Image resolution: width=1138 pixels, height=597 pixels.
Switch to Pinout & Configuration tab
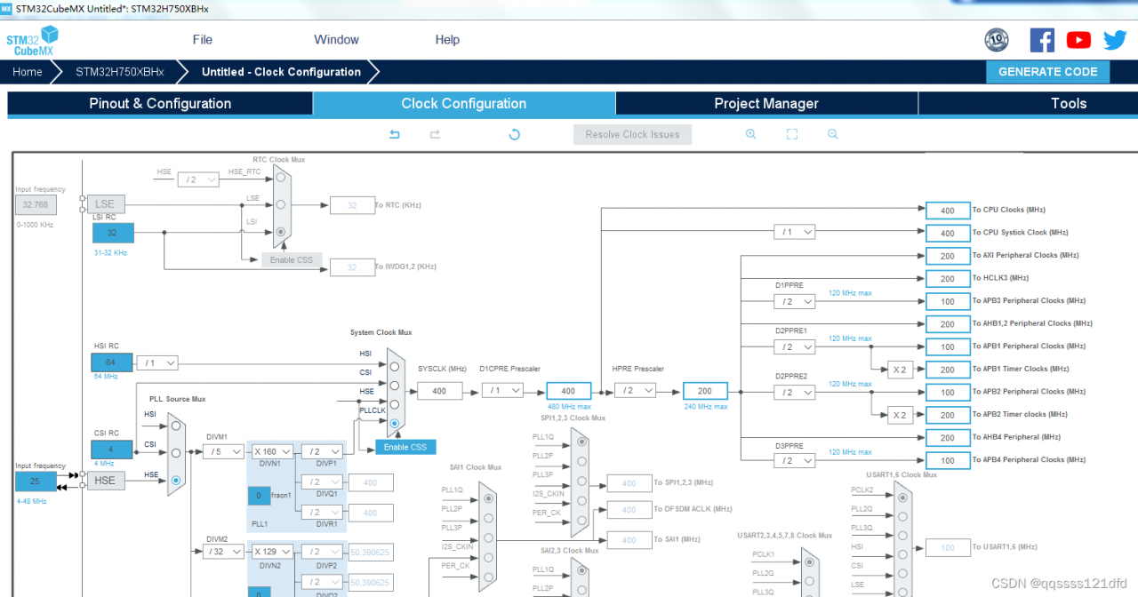click(x=160, y=104)
